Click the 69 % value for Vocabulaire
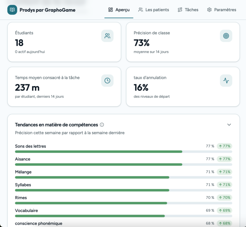246x227 pixels. click(210, 210)
